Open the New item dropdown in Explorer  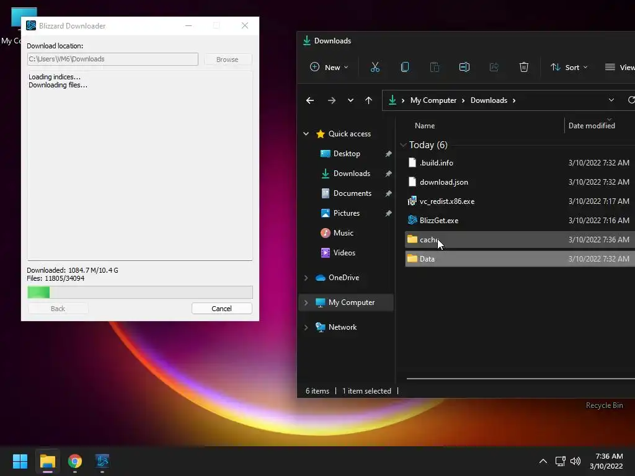[x=329, y=67]
